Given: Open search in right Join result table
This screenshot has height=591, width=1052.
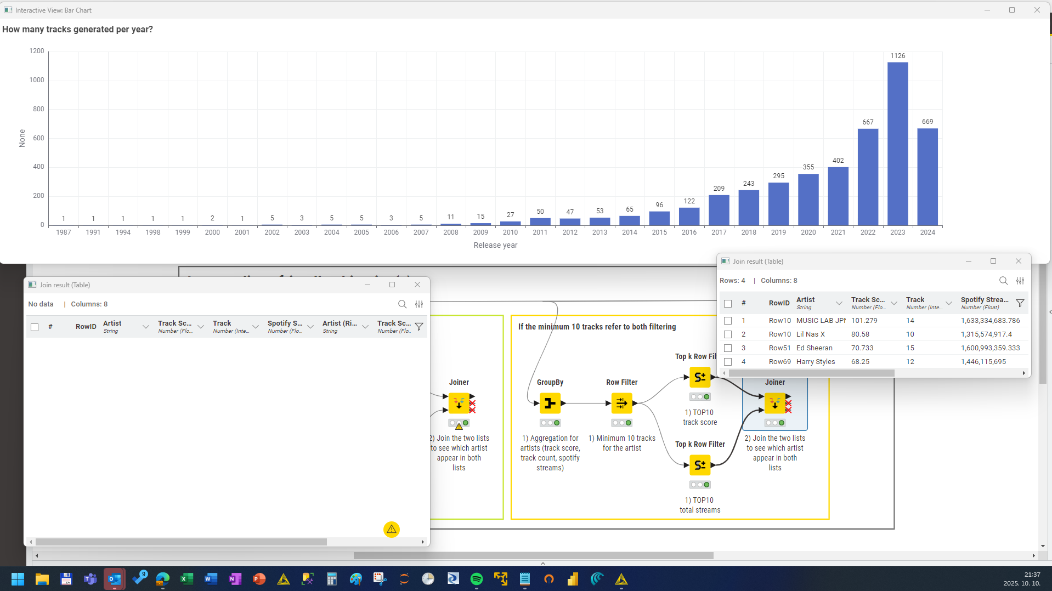Looking at the screenshot, I should [1003, 281].
